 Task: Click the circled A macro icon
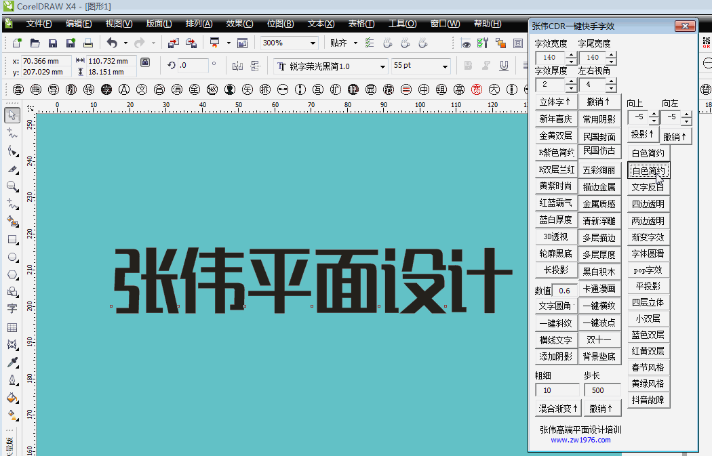[x=124, y=89]
